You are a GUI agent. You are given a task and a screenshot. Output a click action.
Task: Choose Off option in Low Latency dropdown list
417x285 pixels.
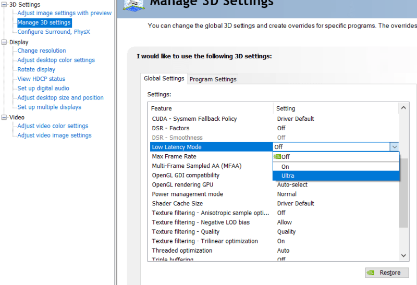(336, 157)
